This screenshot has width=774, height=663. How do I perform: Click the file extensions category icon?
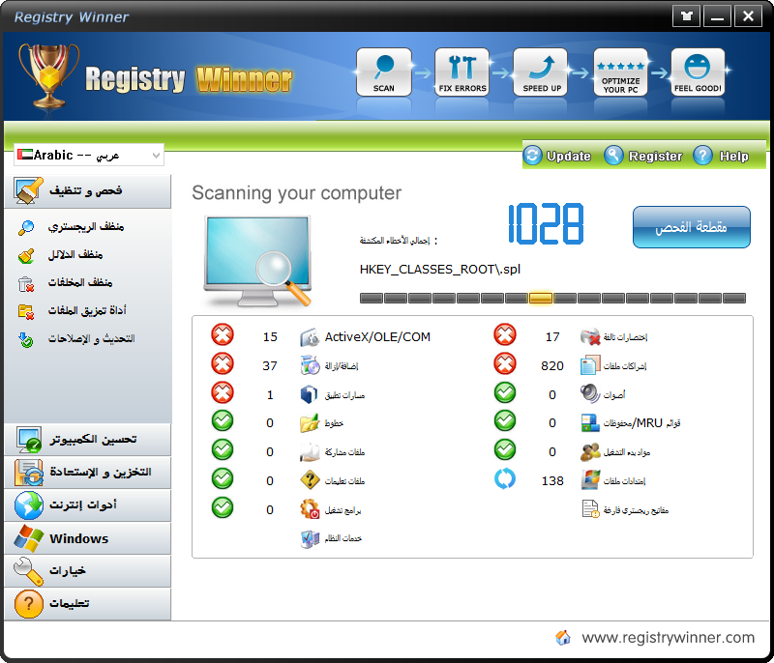tap(590, 480)
